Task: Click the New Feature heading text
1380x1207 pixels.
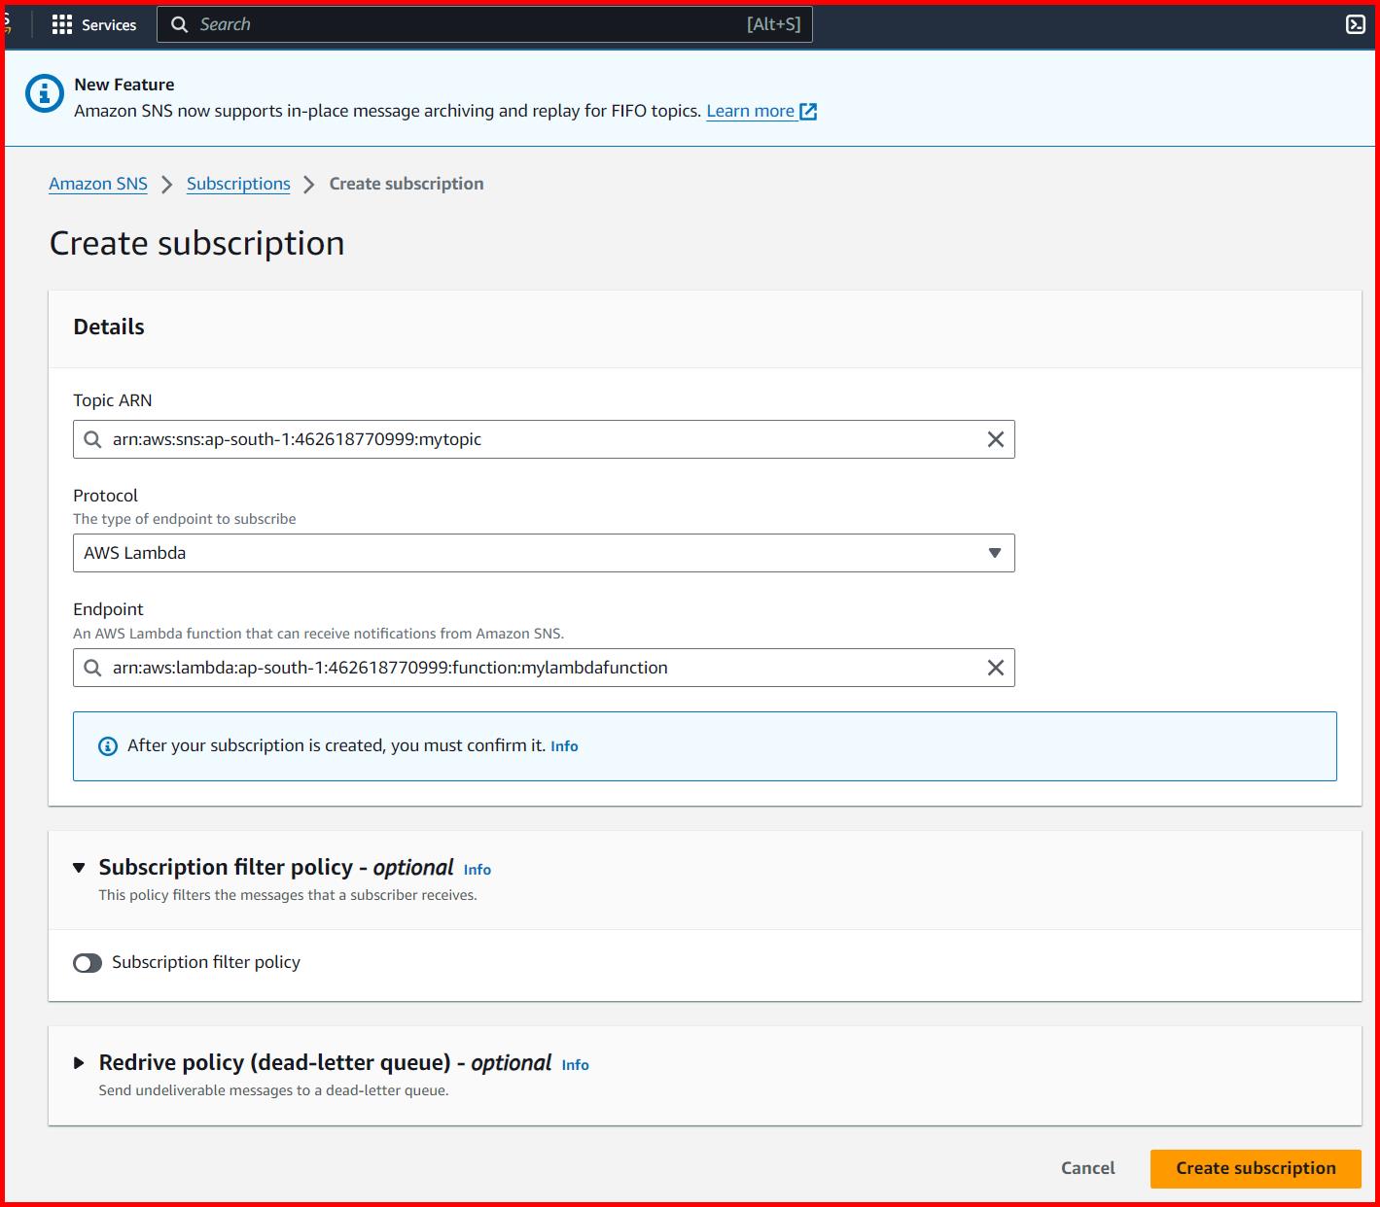Action: 124,85
